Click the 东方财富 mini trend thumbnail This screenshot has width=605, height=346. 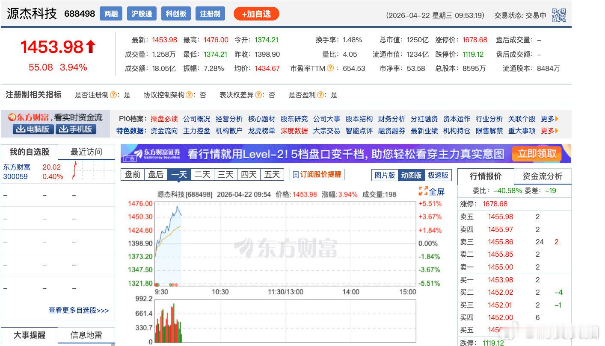click(x=92, y=171)
